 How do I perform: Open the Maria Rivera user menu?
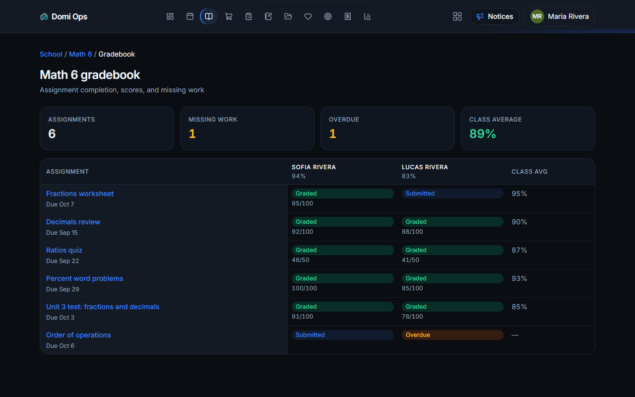[560, 16]
